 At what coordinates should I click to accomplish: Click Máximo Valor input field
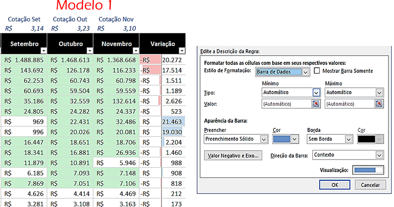tap(350, 104)
